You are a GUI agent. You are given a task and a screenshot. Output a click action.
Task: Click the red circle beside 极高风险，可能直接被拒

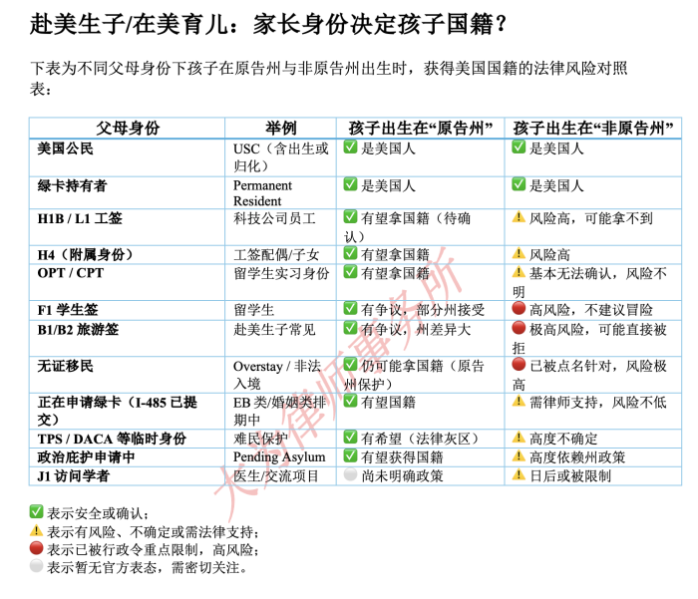[x=519, y=328]
